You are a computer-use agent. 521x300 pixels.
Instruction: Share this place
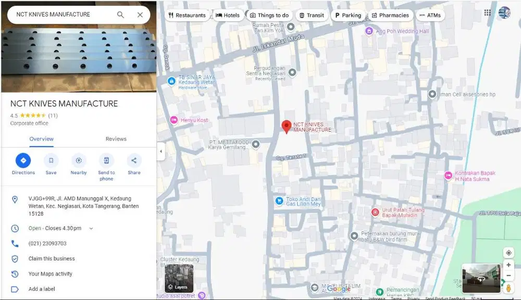[x=134, y=160]
